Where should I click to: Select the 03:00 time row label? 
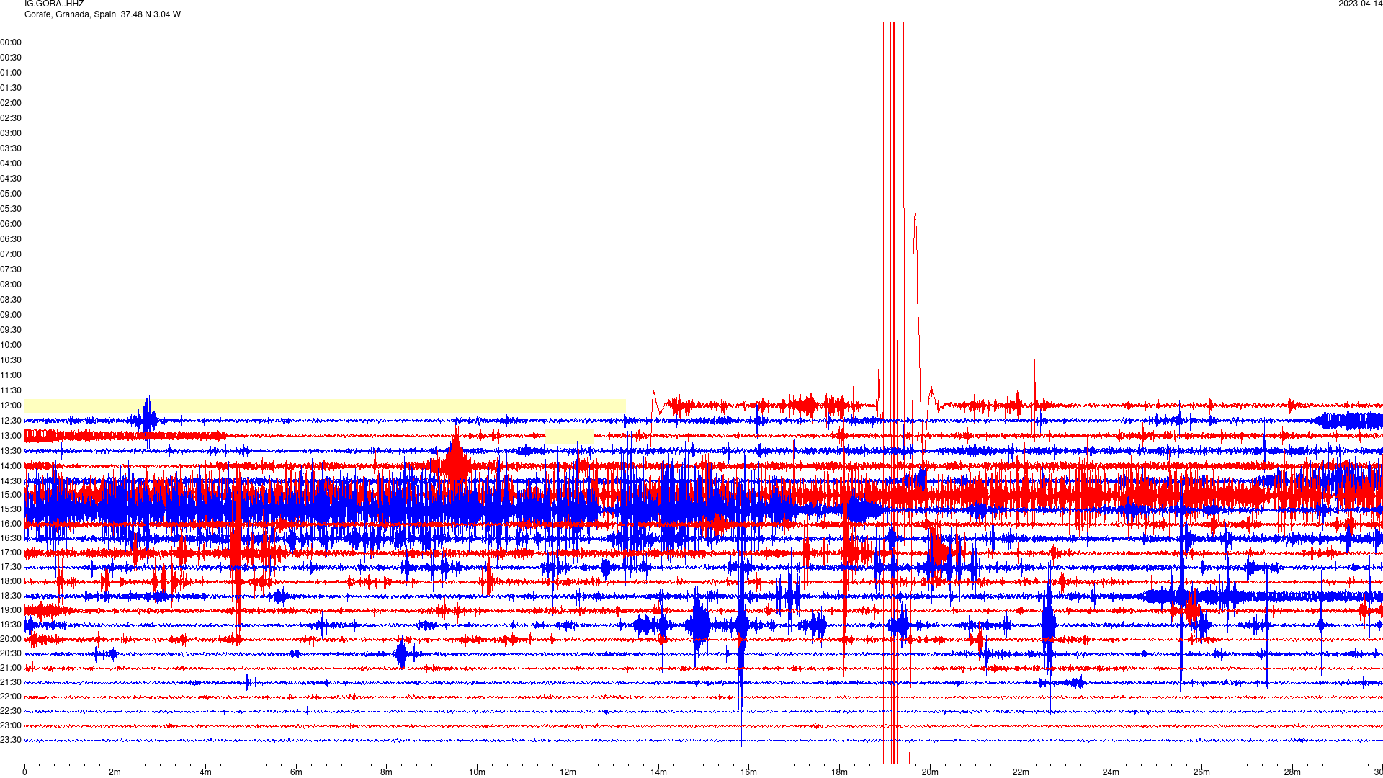11,133
